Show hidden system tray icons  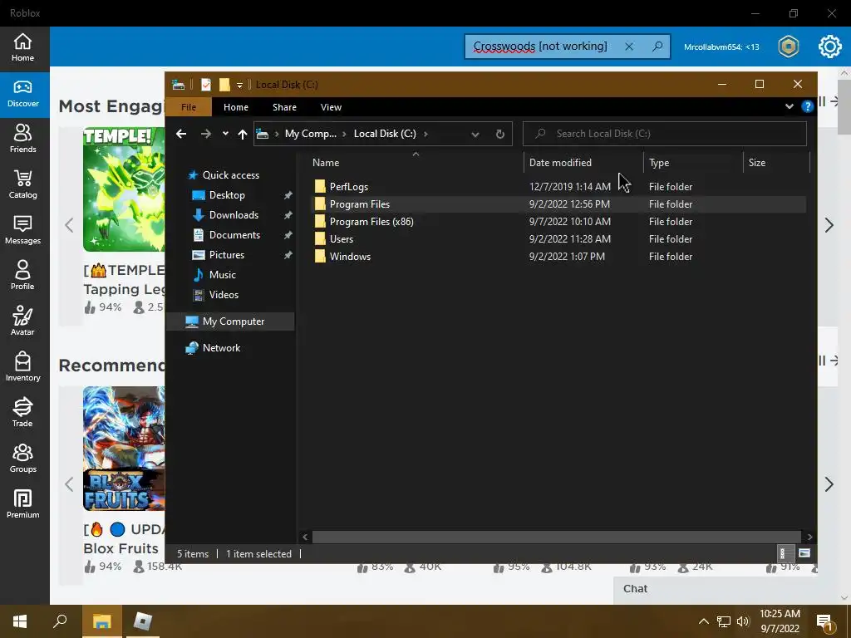[703, 621]
